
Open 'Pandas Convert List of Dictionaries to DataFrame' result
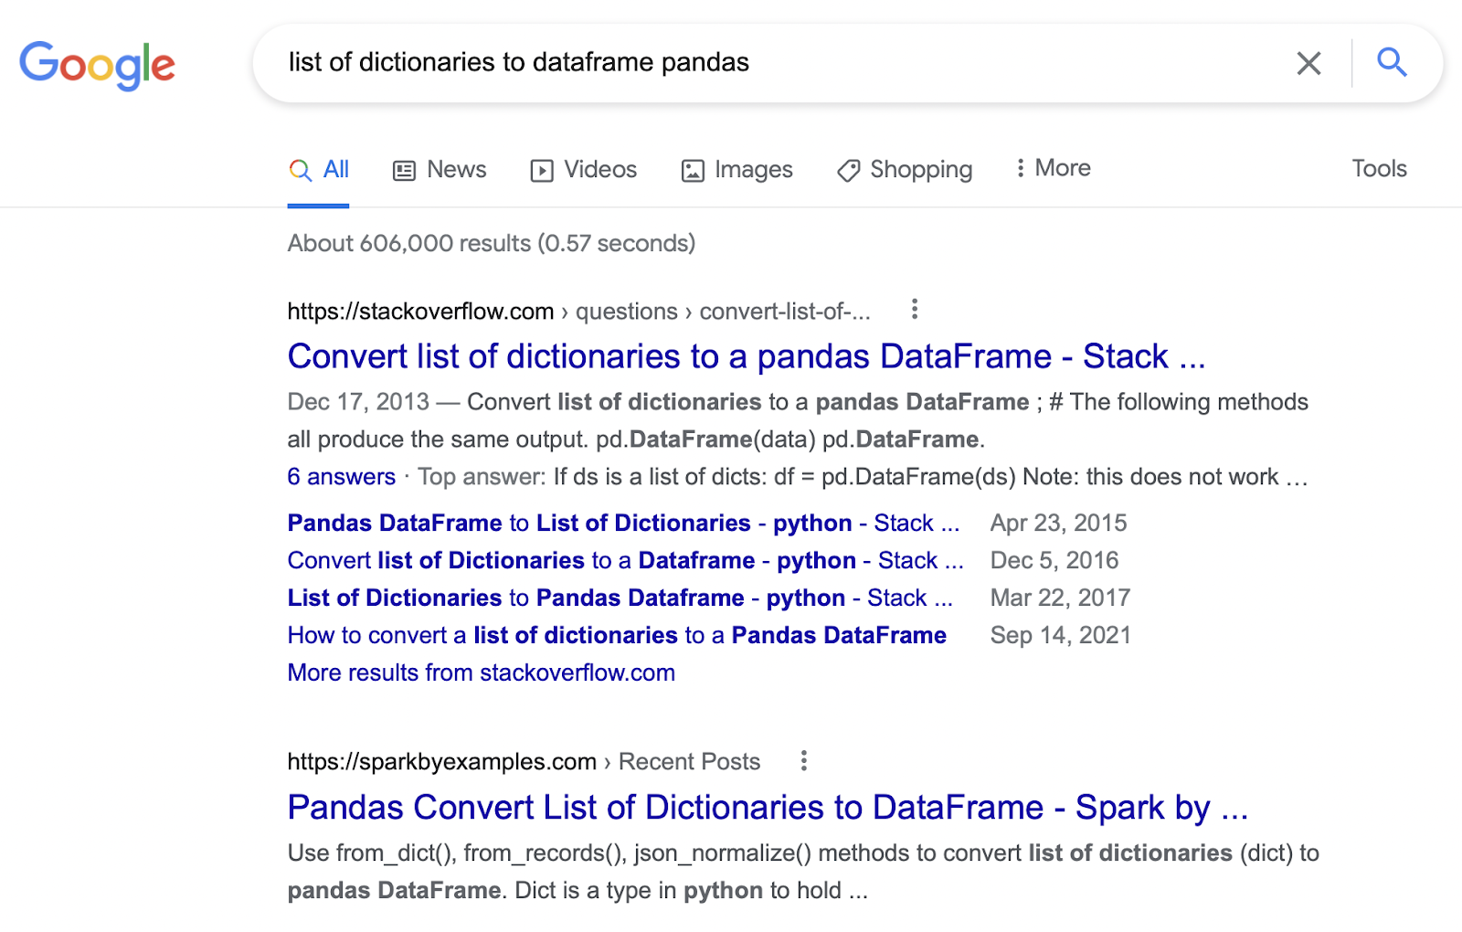point(768,808)
